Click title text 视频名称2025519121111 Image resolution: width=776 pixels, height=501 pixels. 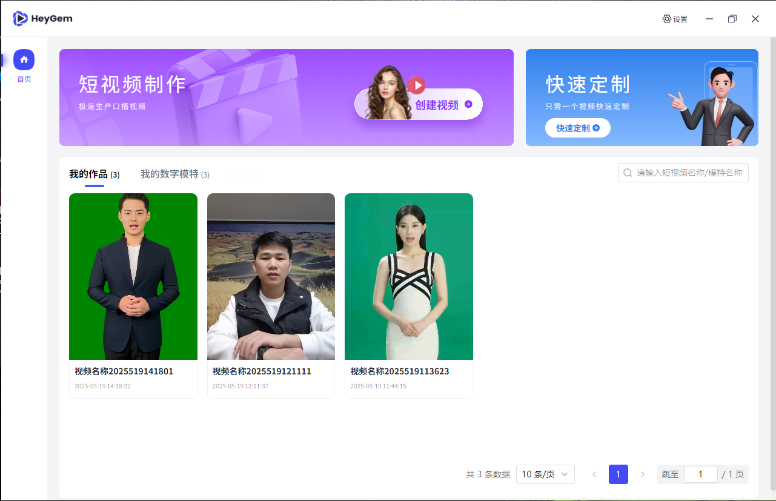click(x=262, y=371)
